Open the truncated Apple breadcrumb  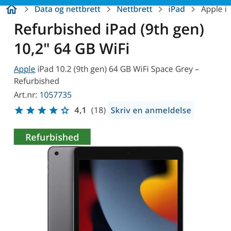click(214, 10)
